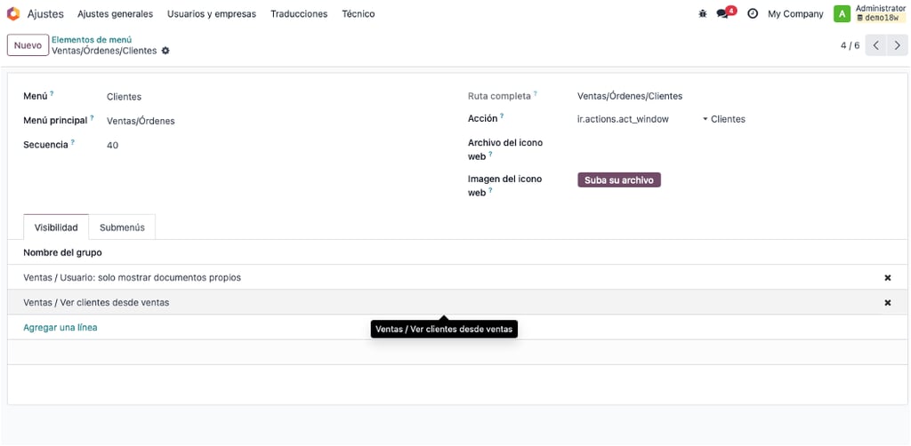Open the Clientes action dropdown arrow
This screenshot has width=911, height=446.
[x=705, y=119]
